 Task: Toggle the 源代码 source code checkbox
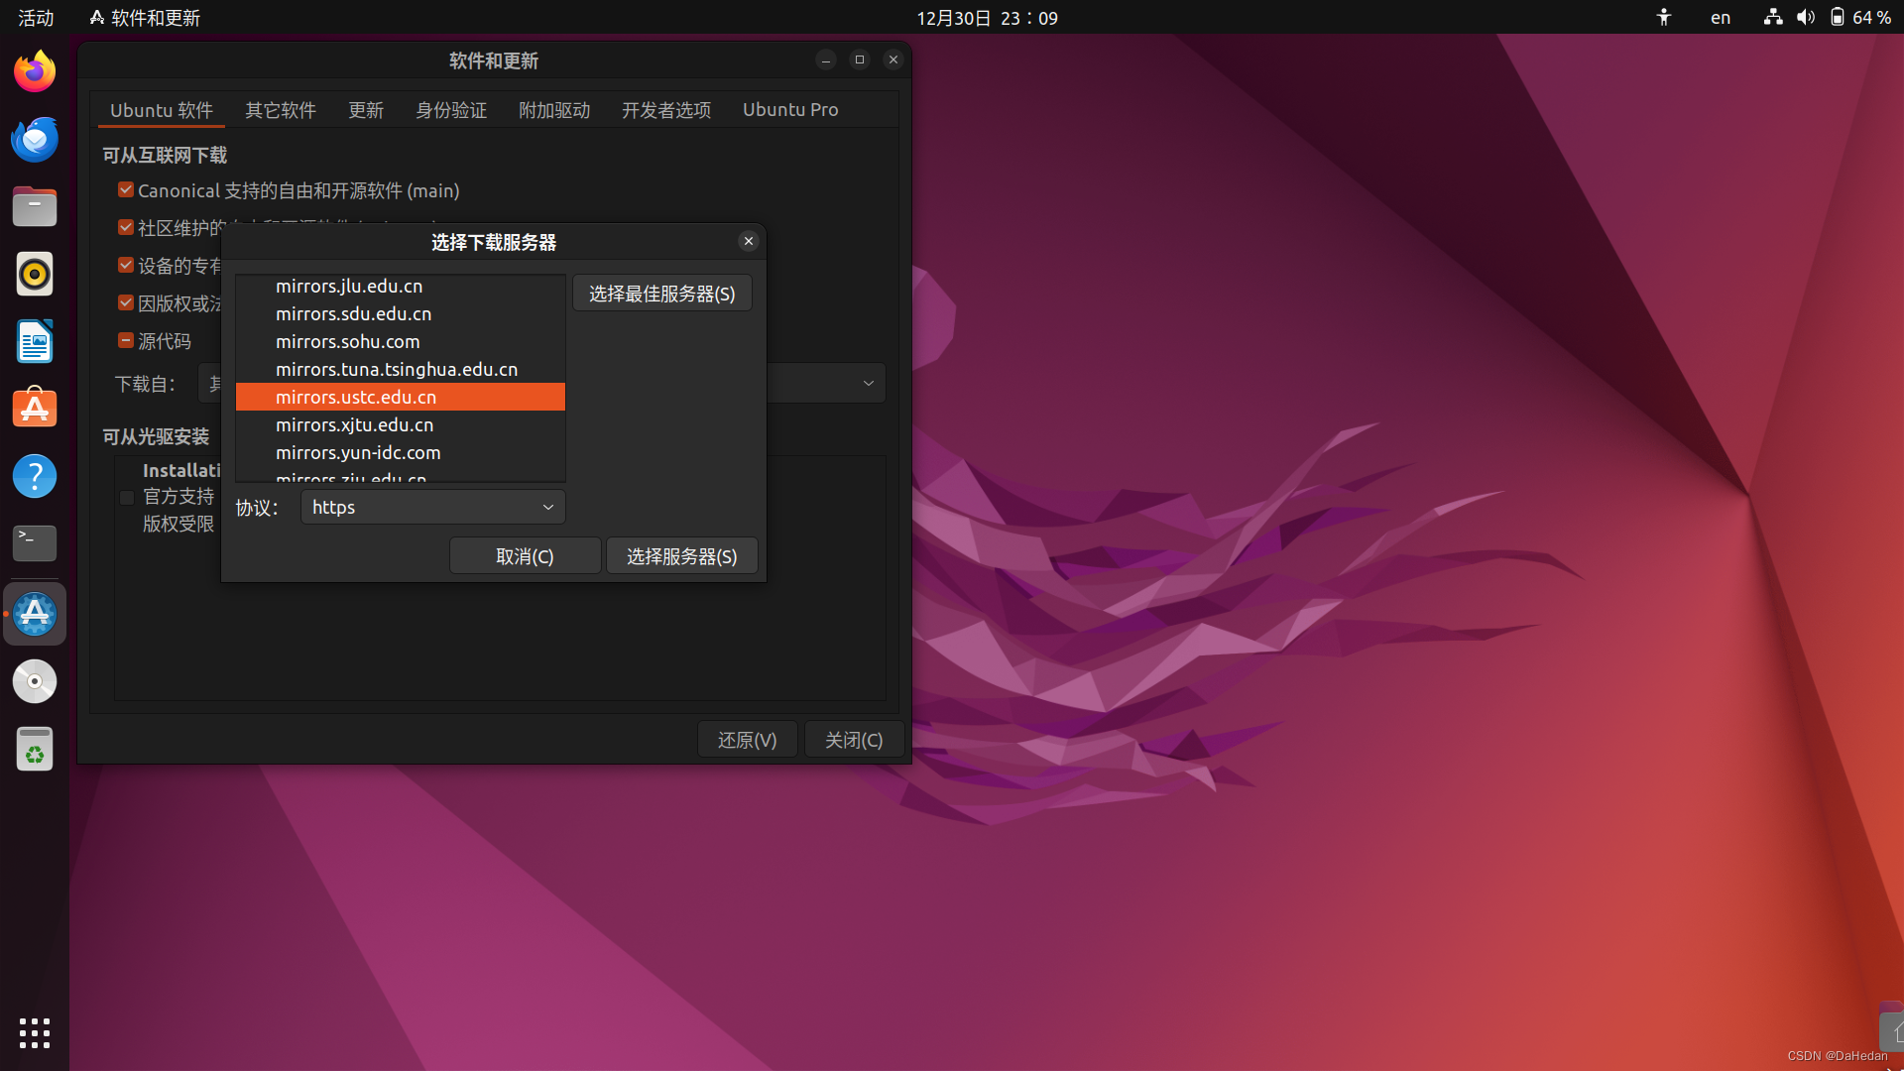[126, 341]
